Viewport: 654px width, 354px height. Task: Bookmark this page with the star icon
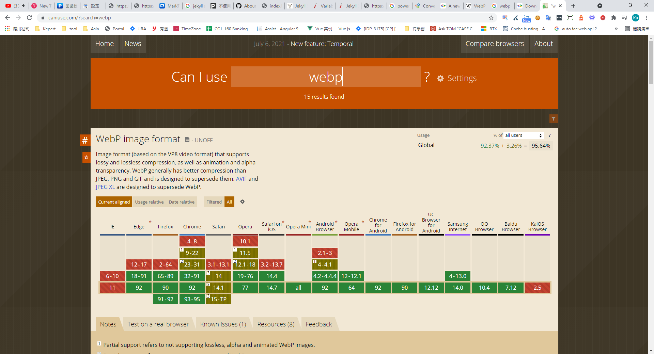491,18
